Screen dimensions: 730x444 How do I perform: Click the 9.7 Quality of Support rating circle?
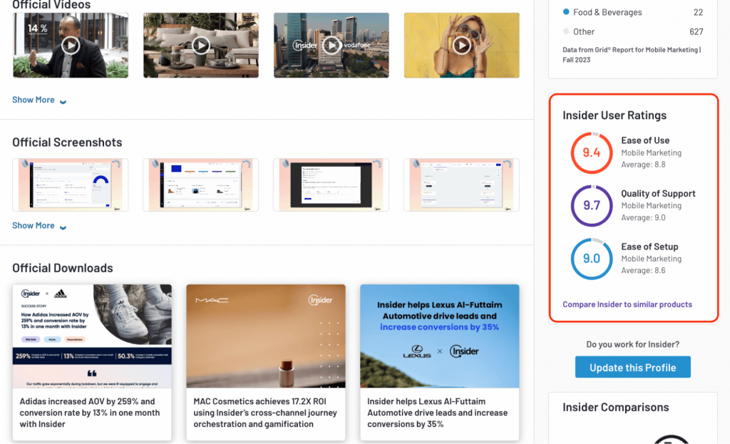coord(592,206)
